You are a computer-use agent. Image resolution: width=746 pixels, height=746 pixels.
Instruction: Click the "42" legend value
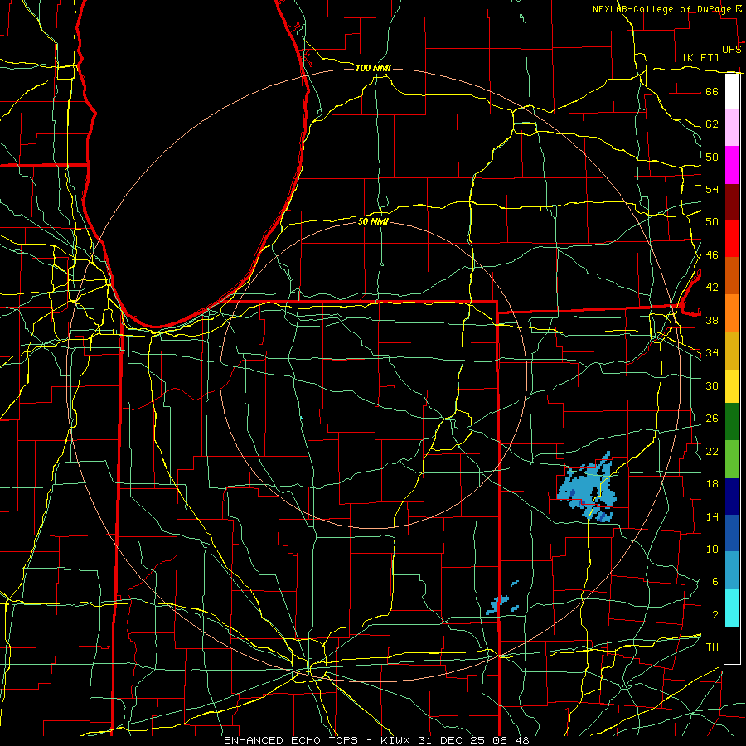tap(712, 288)
